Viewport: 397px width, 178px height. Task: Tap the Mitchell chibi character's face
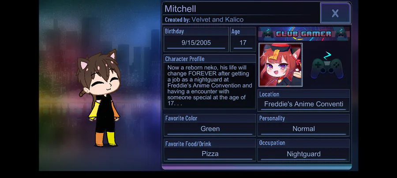click(x=104, y=83)
